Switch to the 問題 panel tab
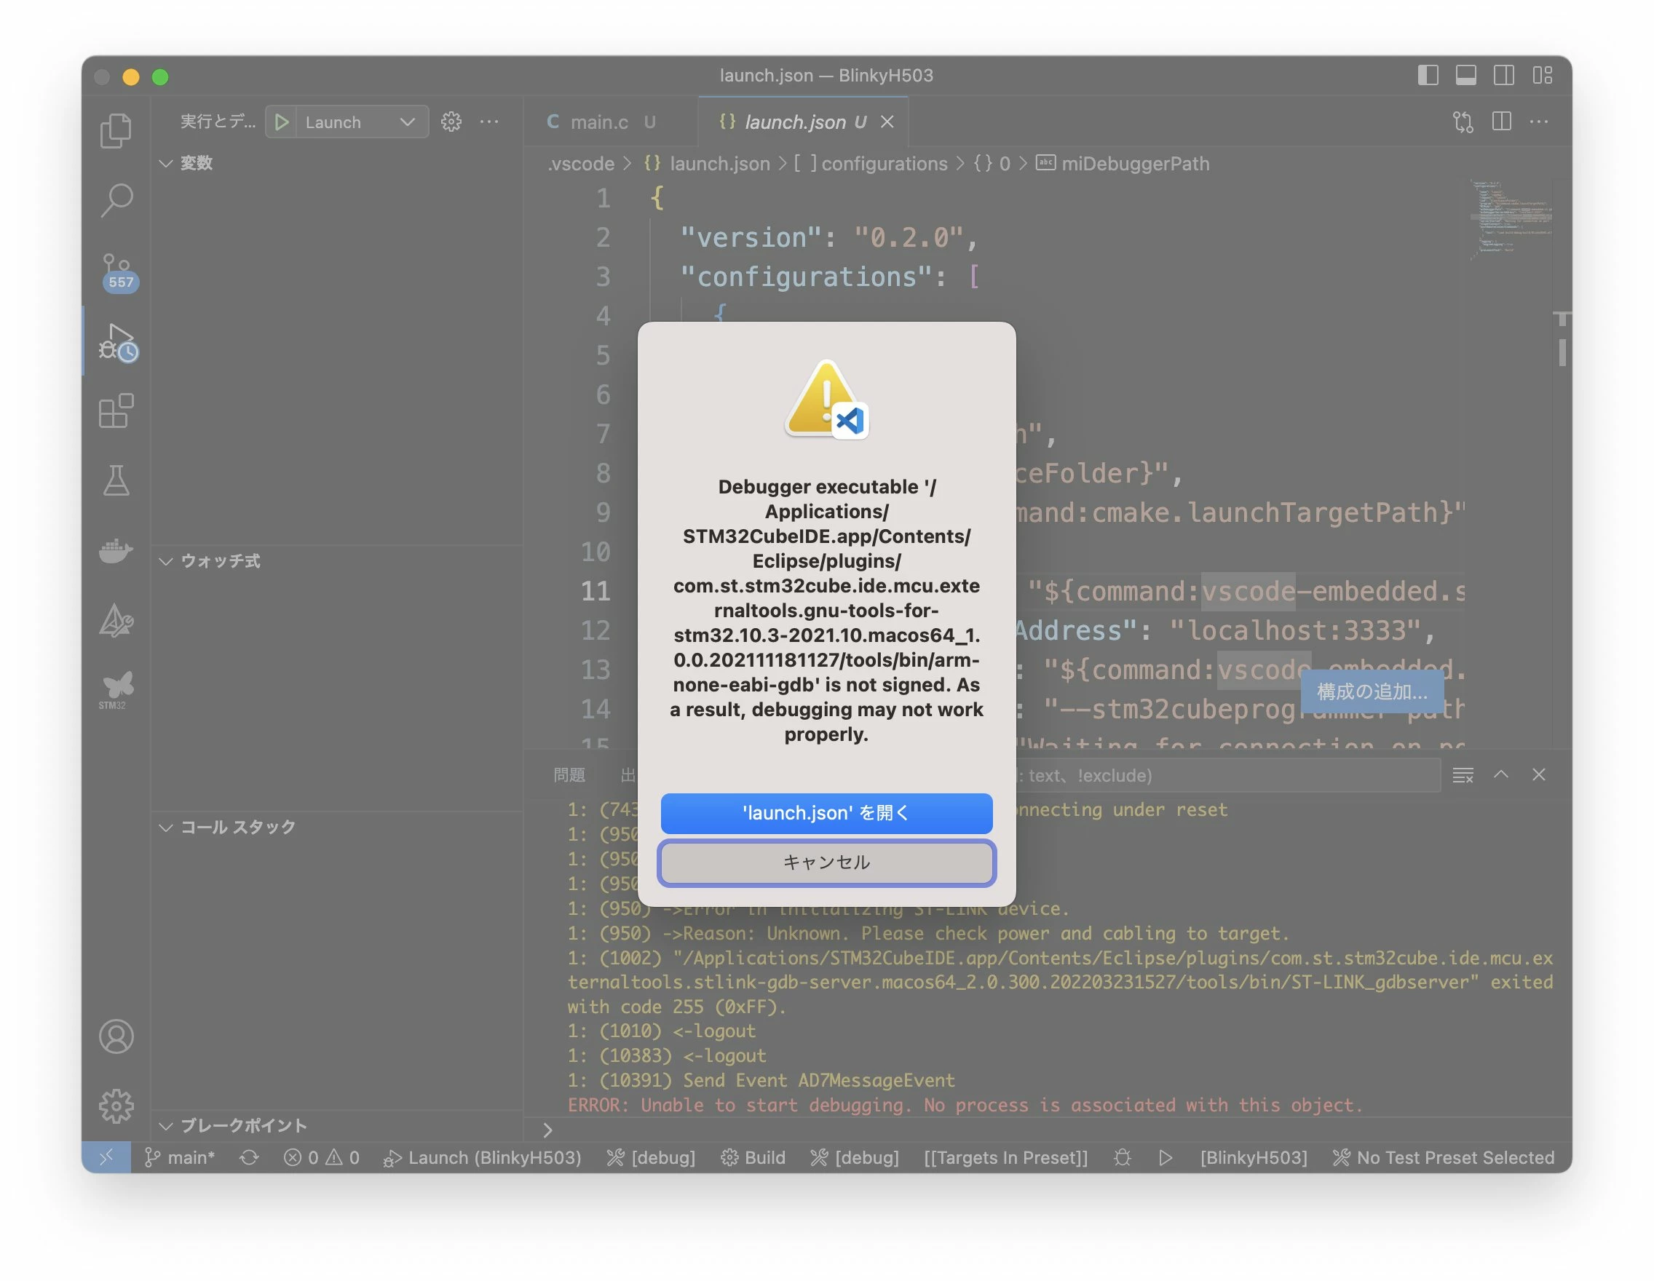Image resolution: width=1654 pixels, height=1281 pixels. [569, 775]
